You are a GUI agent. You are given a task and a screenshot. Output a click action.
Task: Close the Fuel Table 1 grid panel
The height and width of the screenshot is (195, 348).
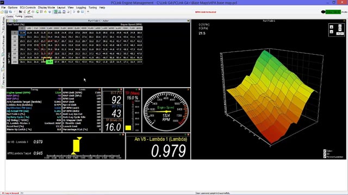click(x=188, y=21)
